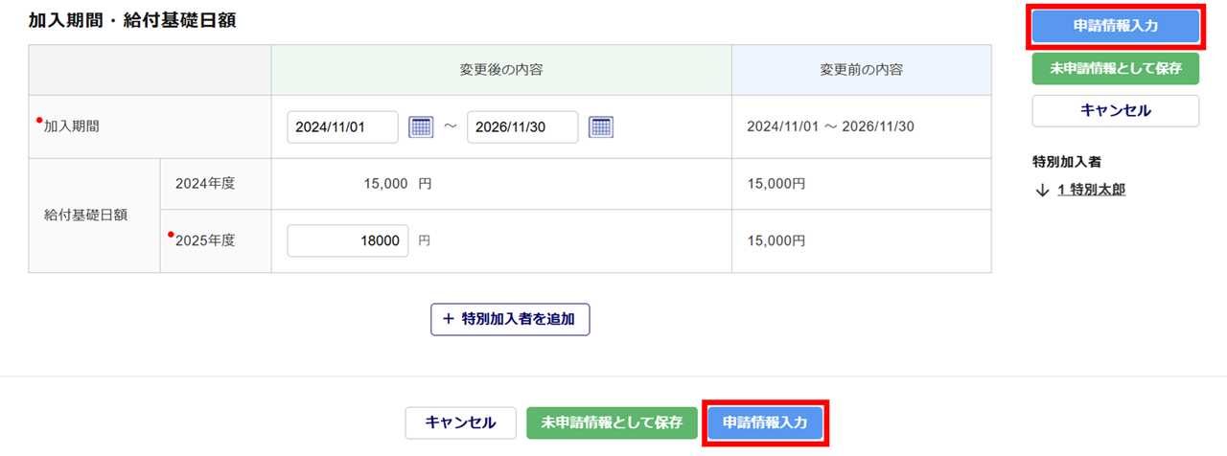
Task: Click the 加入期間・給付基礎日額 section heading
Action: 133,20
